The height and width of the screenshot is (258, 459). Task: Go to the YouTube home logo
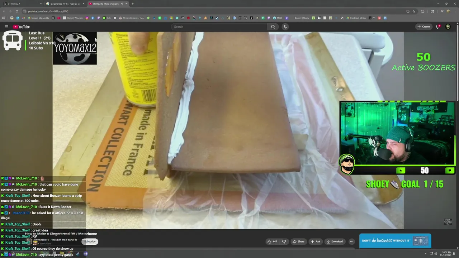(x=21, y=27)
